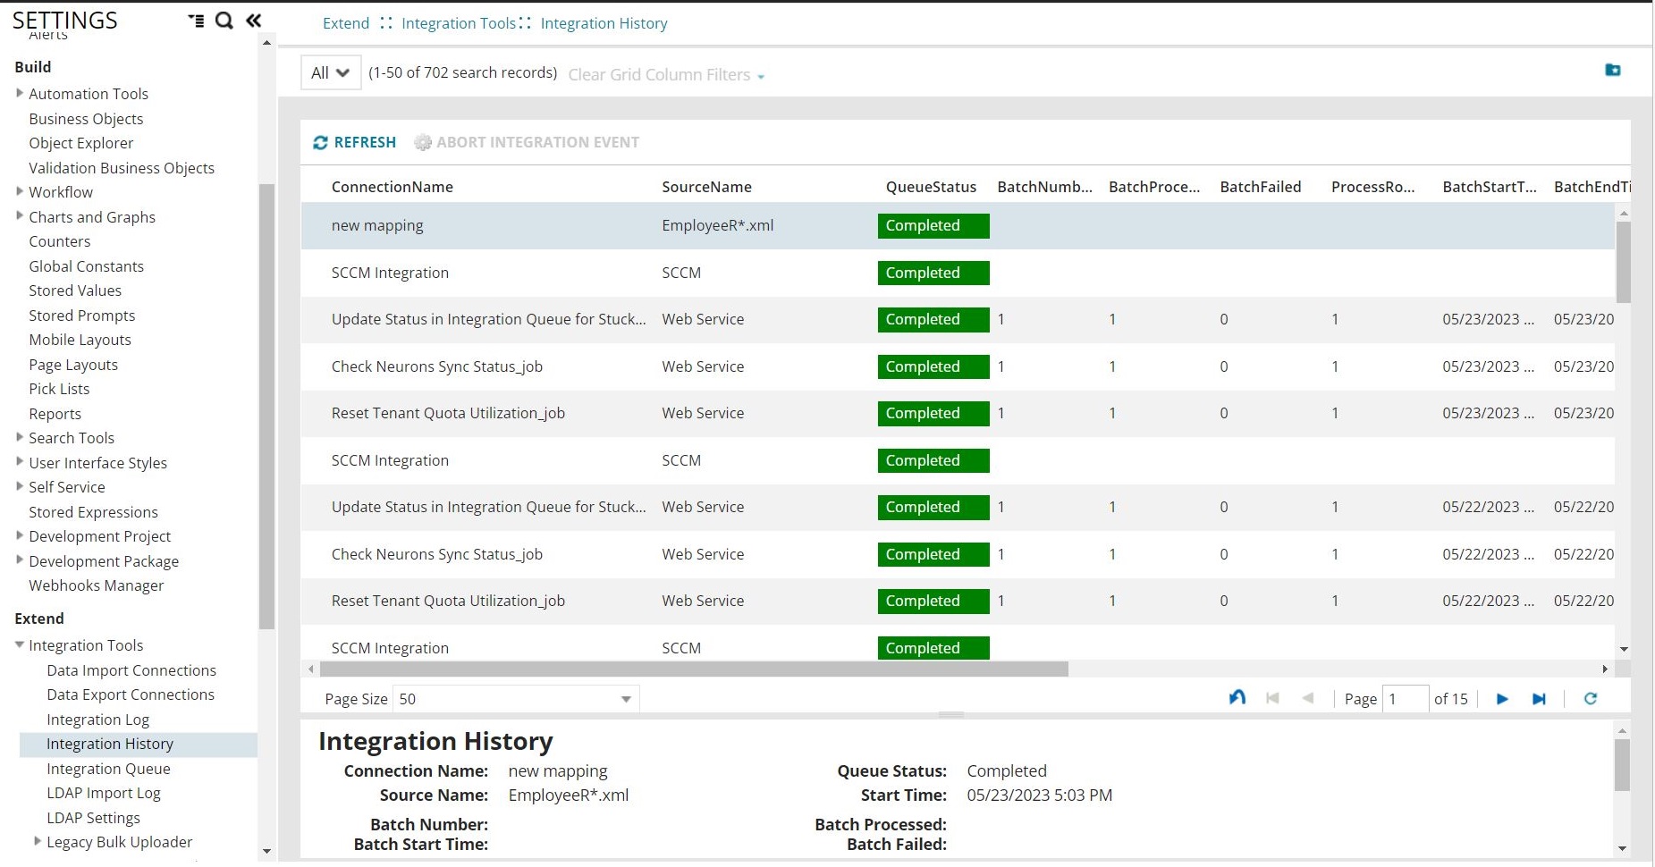Screen dimensions: 1655x867
Task: Click the next page arrow in pagination
Action: tap(1501, 699)
